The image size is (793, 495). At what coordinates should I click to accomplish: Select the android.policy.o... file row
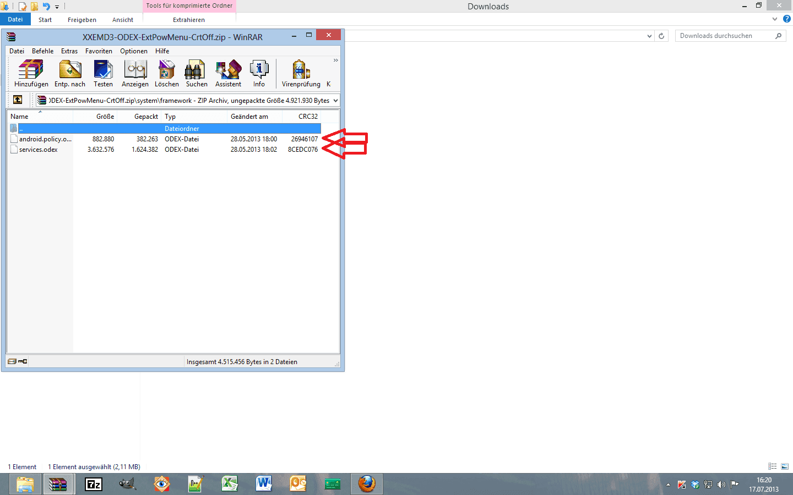pyautogui.click(x=165, y=139)
